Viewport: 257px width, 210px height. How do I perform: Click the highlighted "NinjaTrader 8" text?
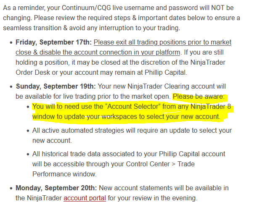click(x=211, y=107)
